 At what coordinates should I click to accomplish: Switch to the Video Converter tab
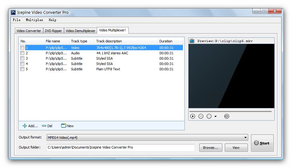[29, 31]
